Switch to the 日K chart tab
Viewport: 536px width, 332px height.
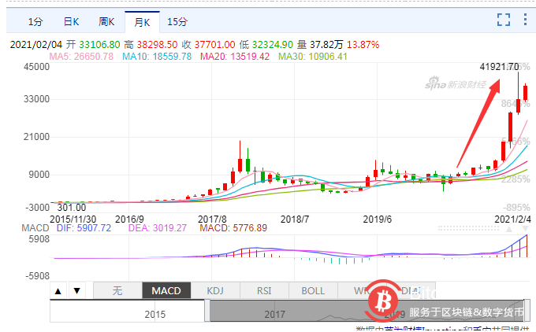pos(71,21)
